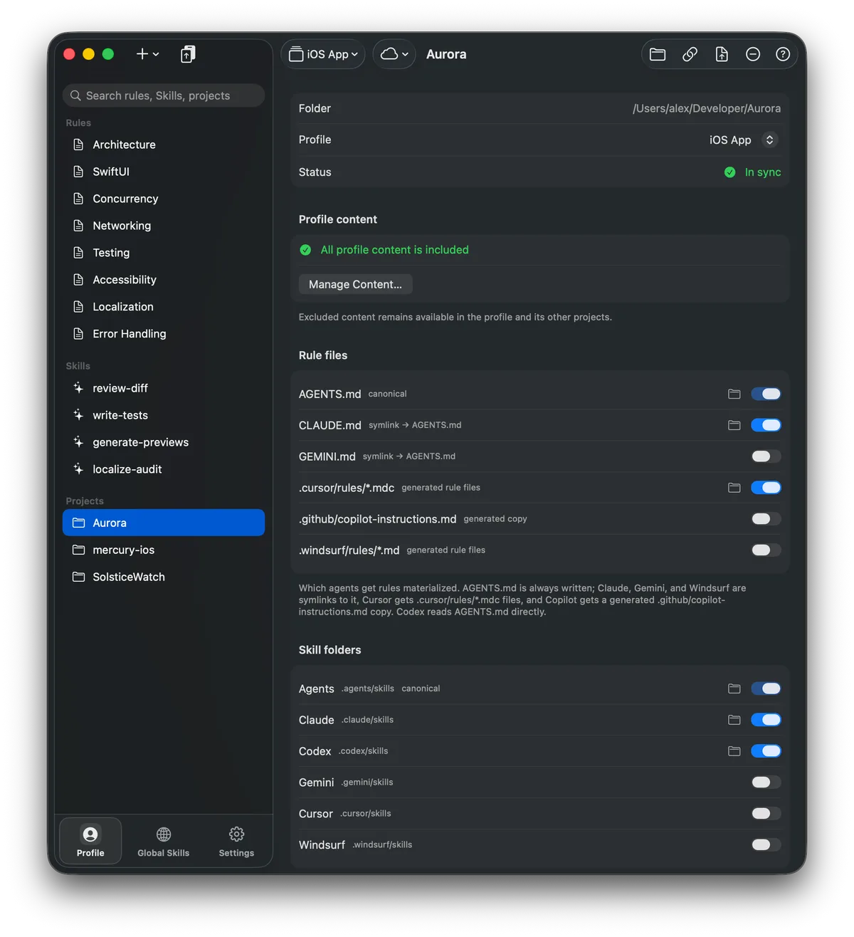Reveal .agents/skills via its folder icon
The height and width of the screenshot is (937, 854).
(x=734, y=689)
